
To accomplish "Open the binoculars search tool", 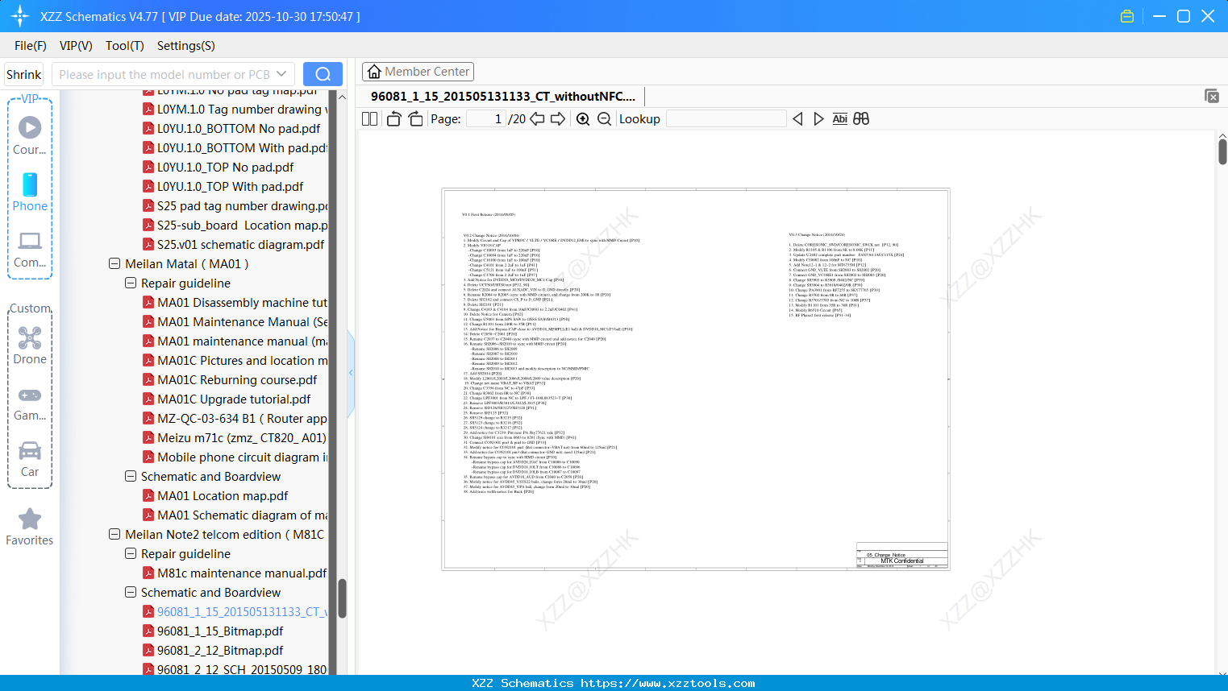I will pos(860,118).
